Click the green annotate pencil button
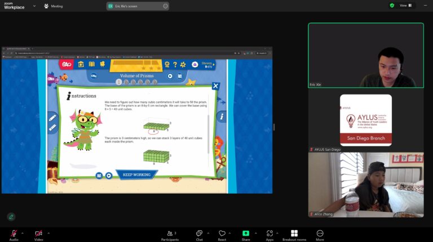 (x=11, y=217)
